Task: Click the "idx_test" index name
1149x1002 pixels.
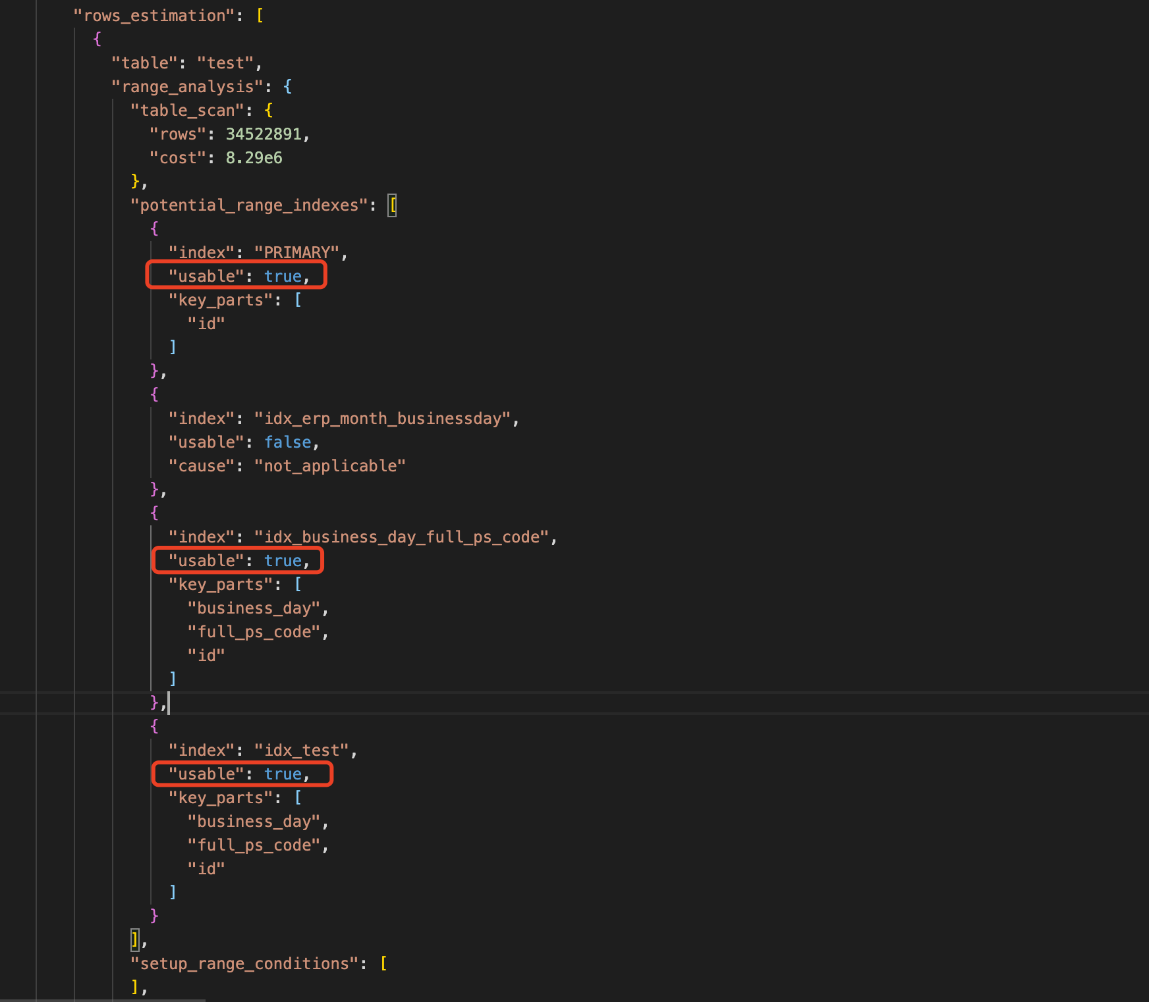Action: 302,751
